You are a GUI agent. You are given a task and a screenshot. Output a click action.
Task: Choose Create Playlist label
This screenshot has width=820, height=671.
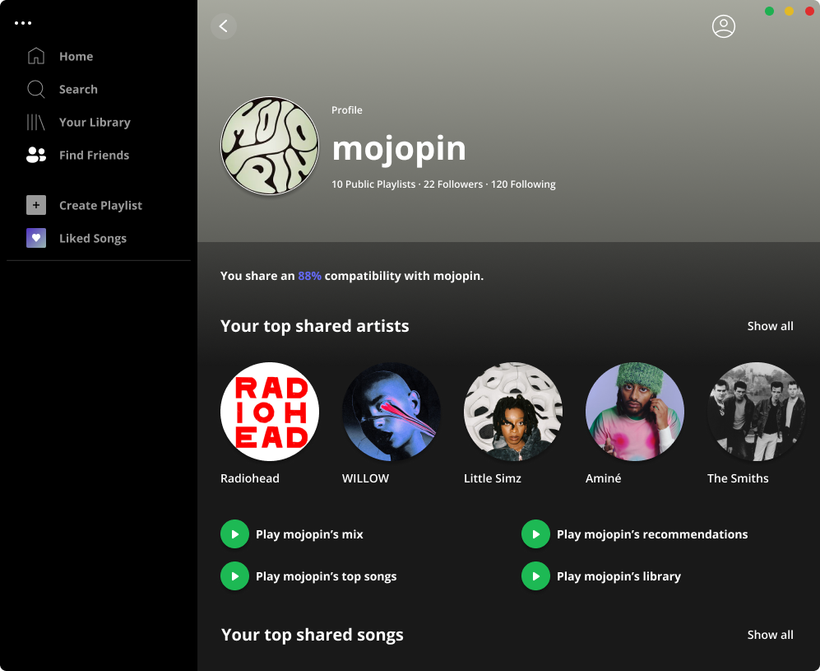click(100, 206)
